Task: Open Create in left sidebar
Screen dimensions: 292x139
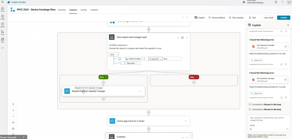Action: pyautogui.click(x=3, y=17)
